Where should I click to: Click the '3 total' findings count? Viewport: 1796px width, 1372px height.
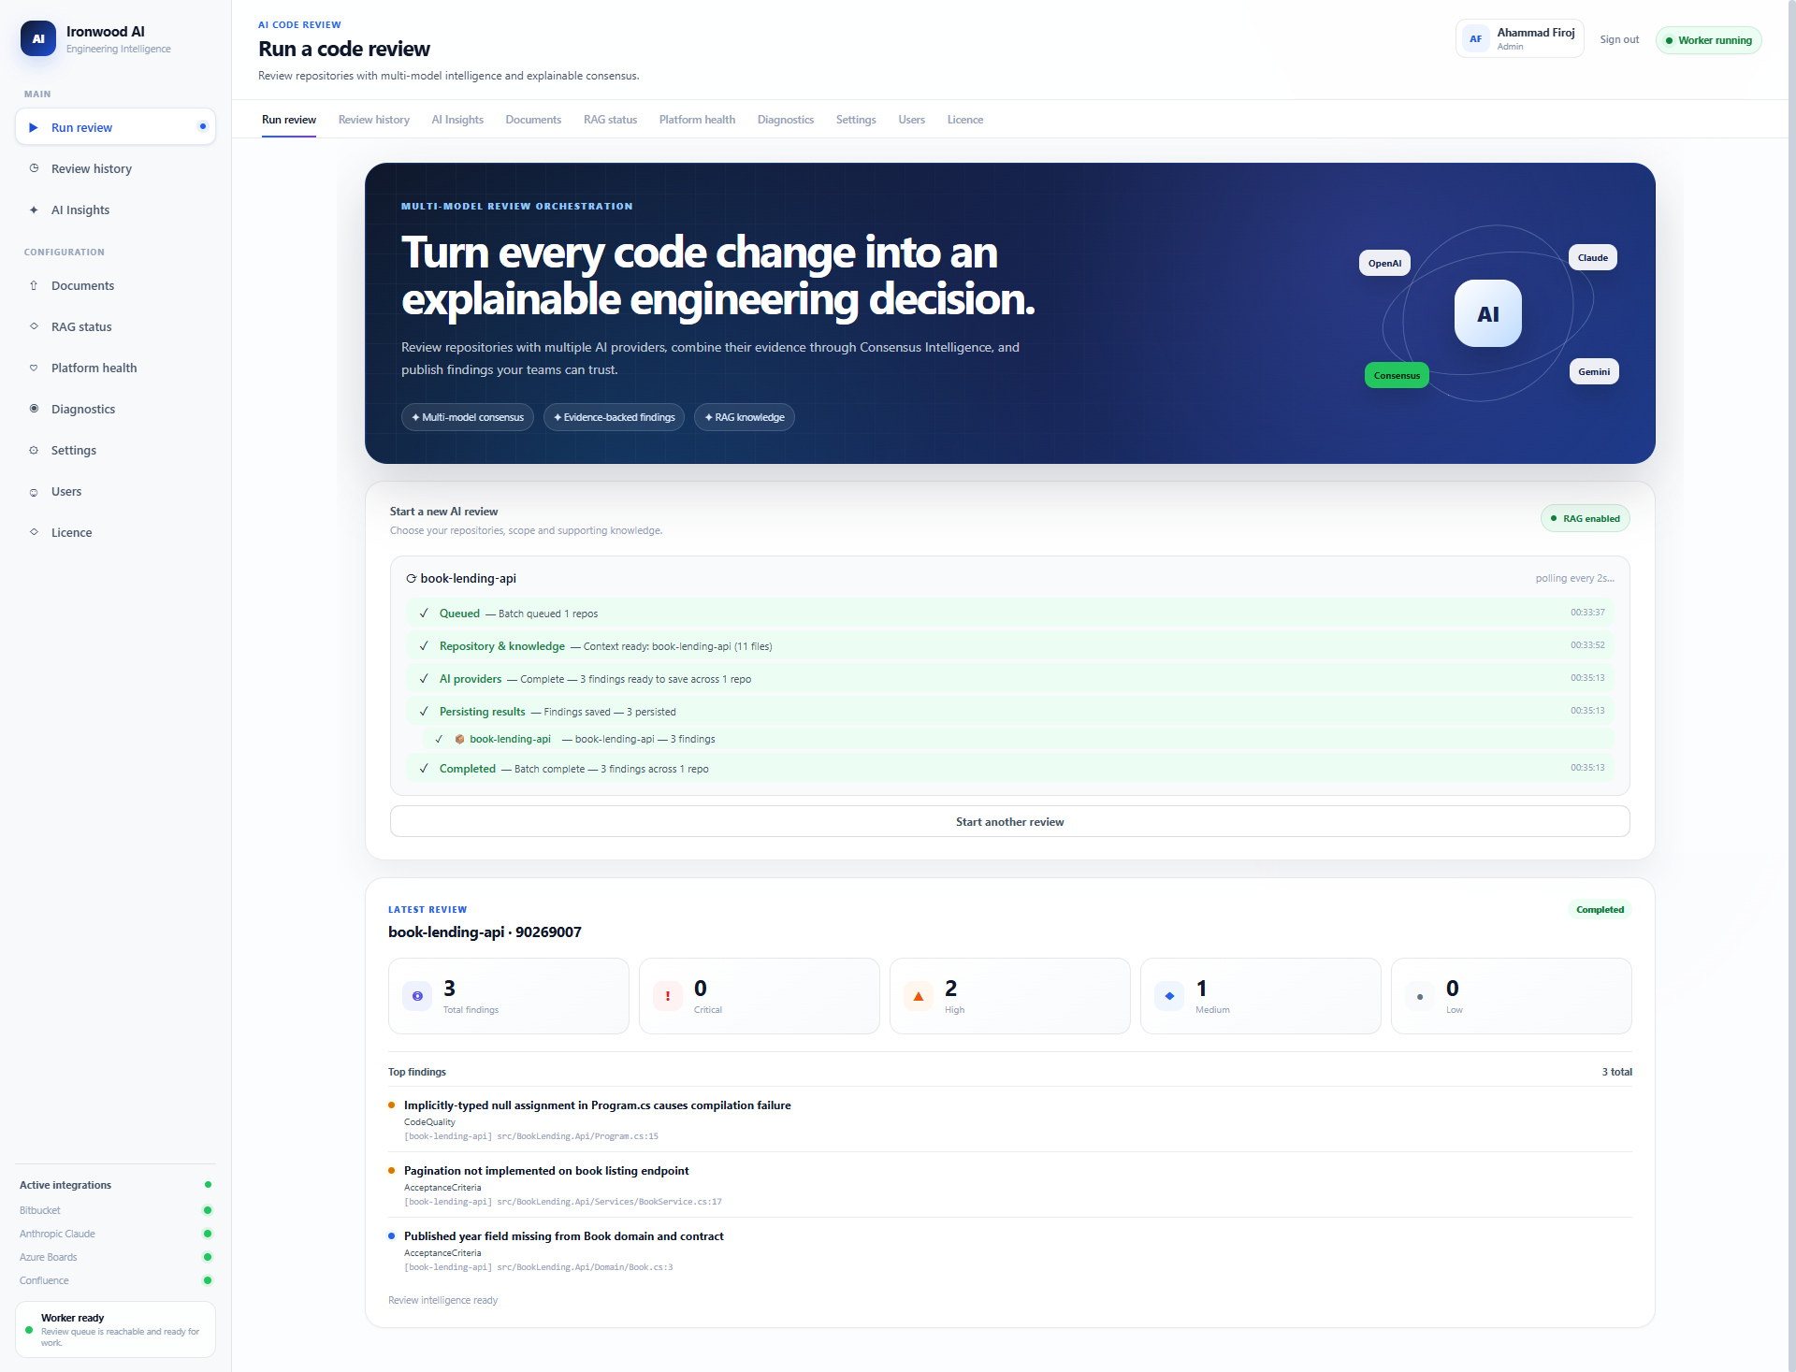pyautogui.click(x=1616, y=1072)
